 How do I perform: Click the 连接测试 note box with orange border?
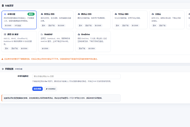coord(61,98)
